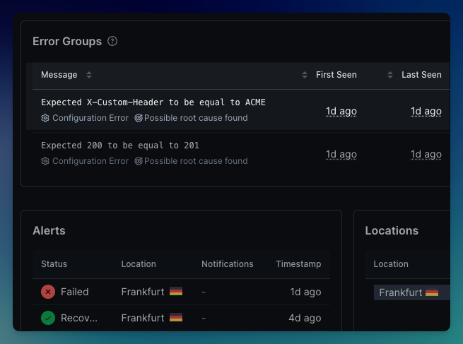The width and height of the screenshot is (463, 344).
Task: Click Configuration Error label in X-Custom-Header row
Action: pyautogui.click(x=90, y=118)
